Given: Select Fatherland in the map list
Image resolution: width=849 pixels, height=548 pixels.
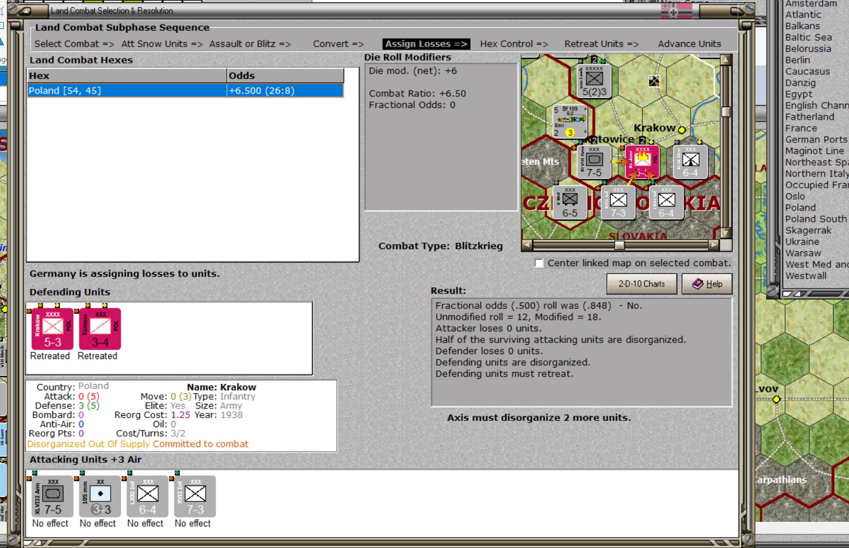Looking at the screenshot, I should pos(810,117).
